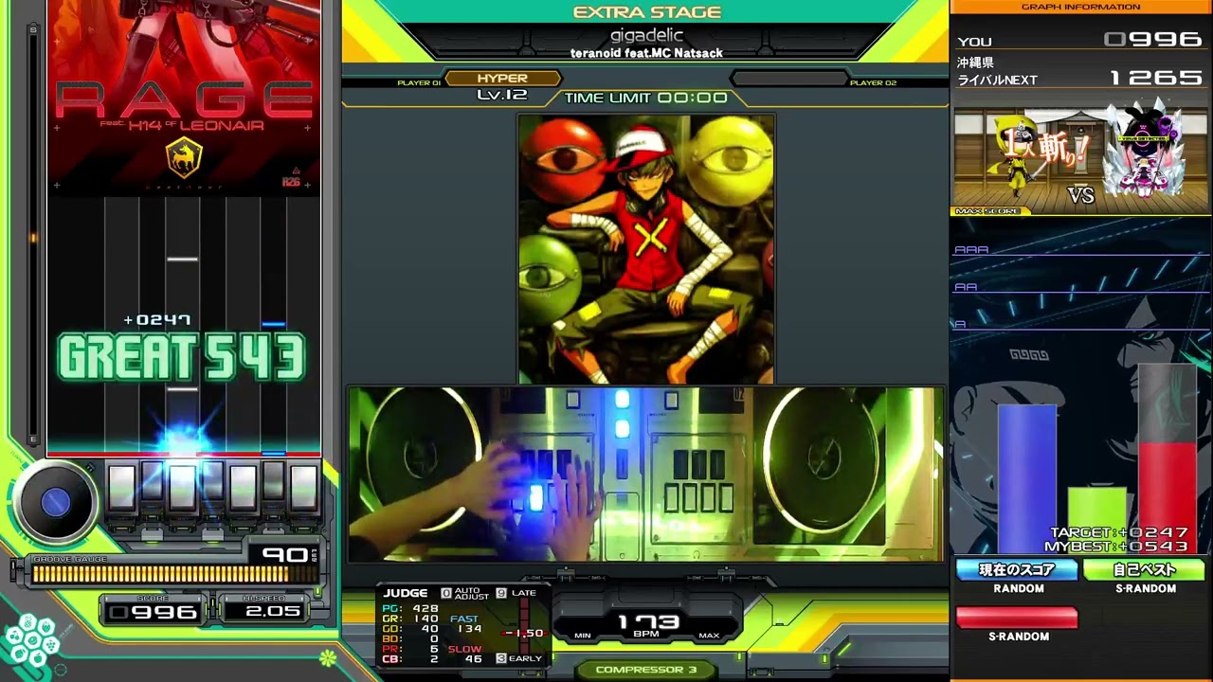Click the EXTRA STAGE title

tap(647, 12)
